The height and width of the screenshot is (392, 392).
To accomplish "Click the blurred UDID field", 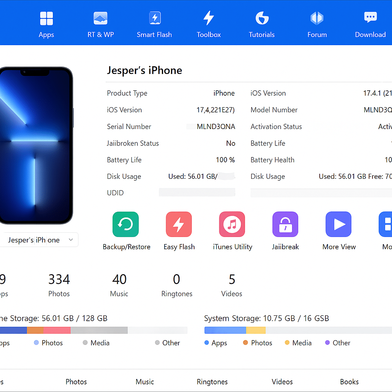I will 197,193.
